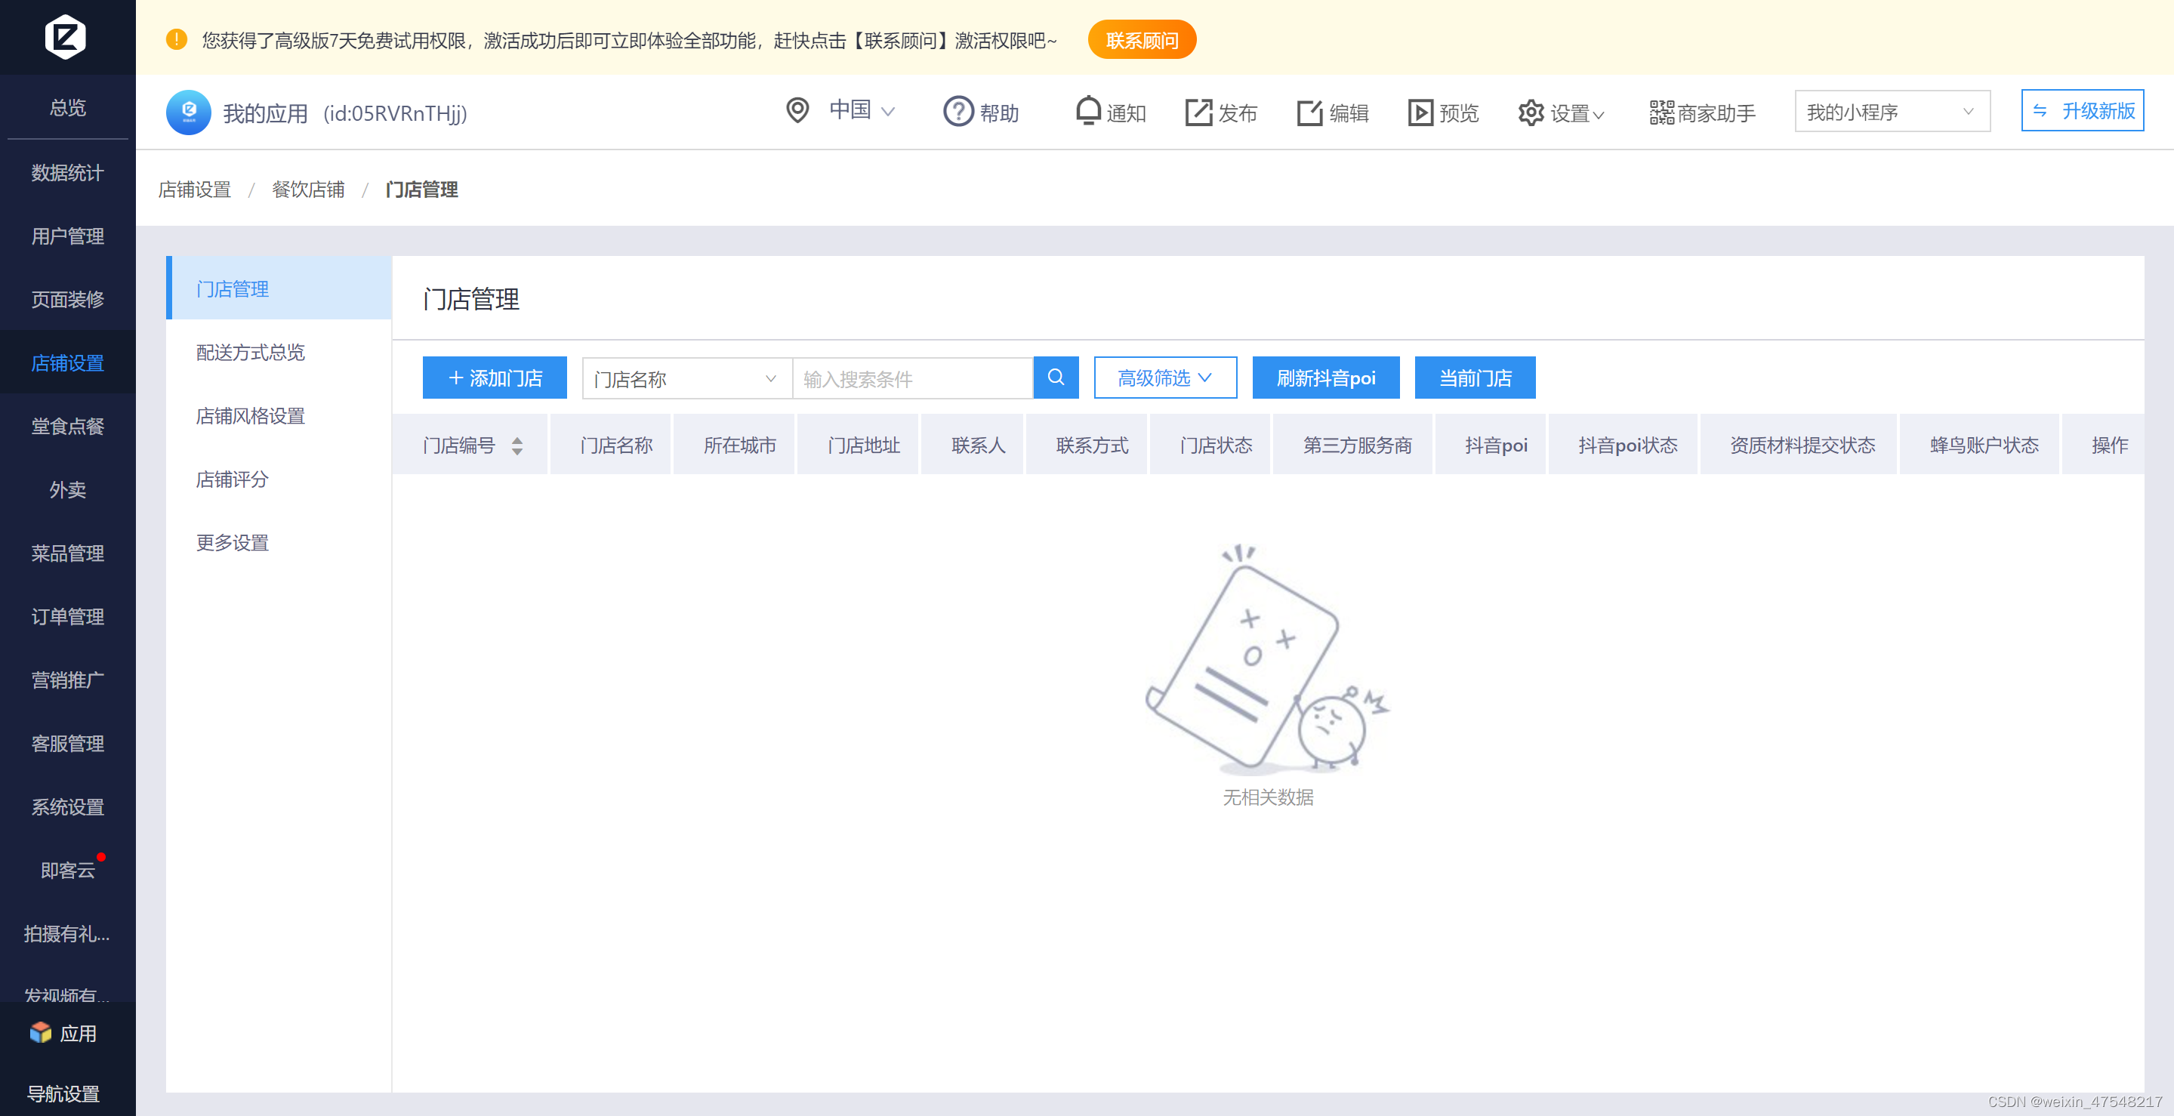Click the preview (预览) play icon
Image resolution: width=2174 pixels, height=1116 pixels.
pos(1420,113)
